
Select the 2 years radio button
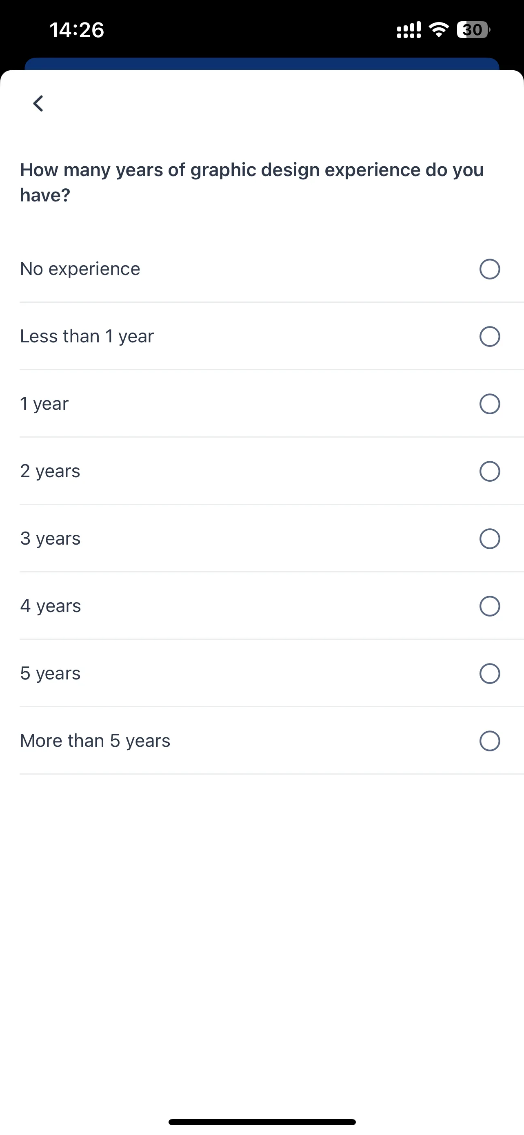[x=490, y=471]
